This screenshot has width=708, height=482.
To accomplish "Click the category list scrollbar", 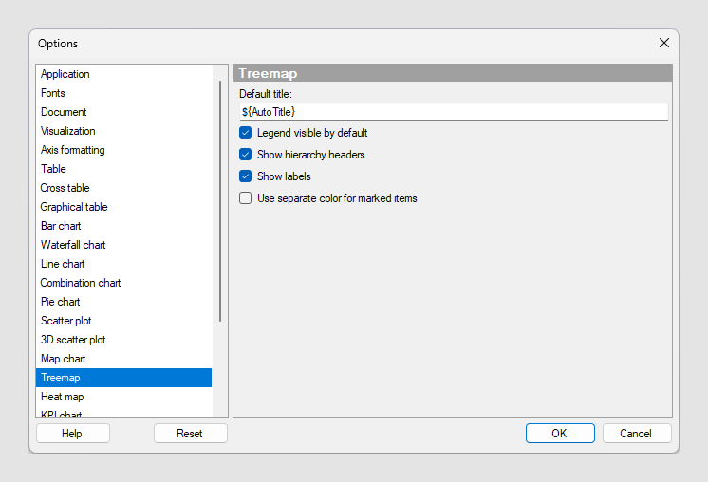I will pos(220,199).
